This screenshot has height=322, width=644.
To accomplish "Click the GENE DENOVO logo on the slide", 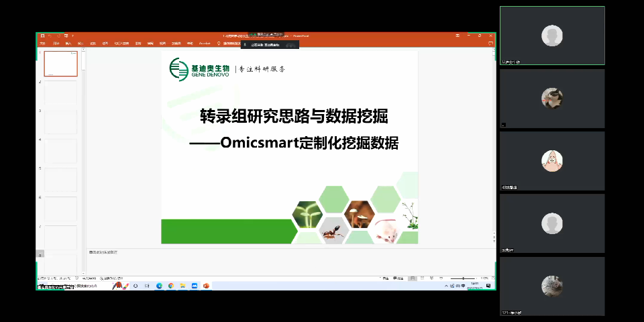I will [199, 69].
